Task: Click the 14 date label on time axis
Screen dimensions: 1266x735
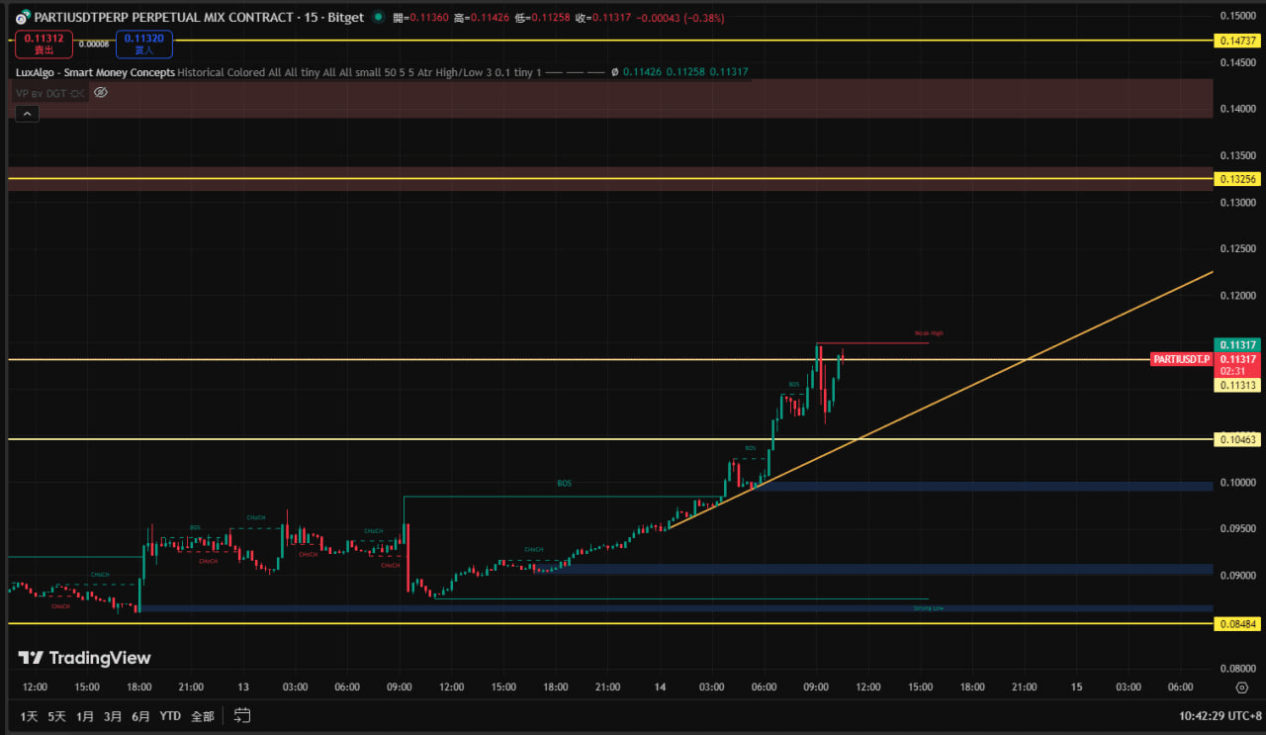Action: (x=660, y=687)
